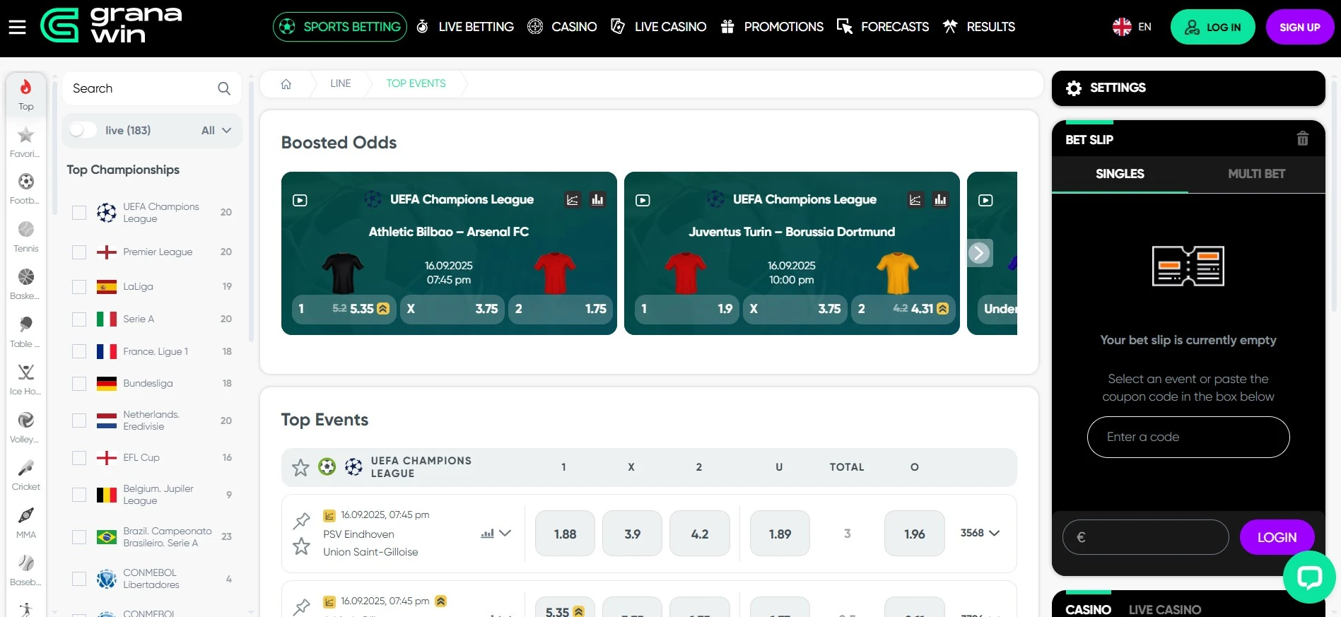Viewport: 1341px width, 617px height.
Task: Click the search magnifier icon
Action: tap(224, 88)
